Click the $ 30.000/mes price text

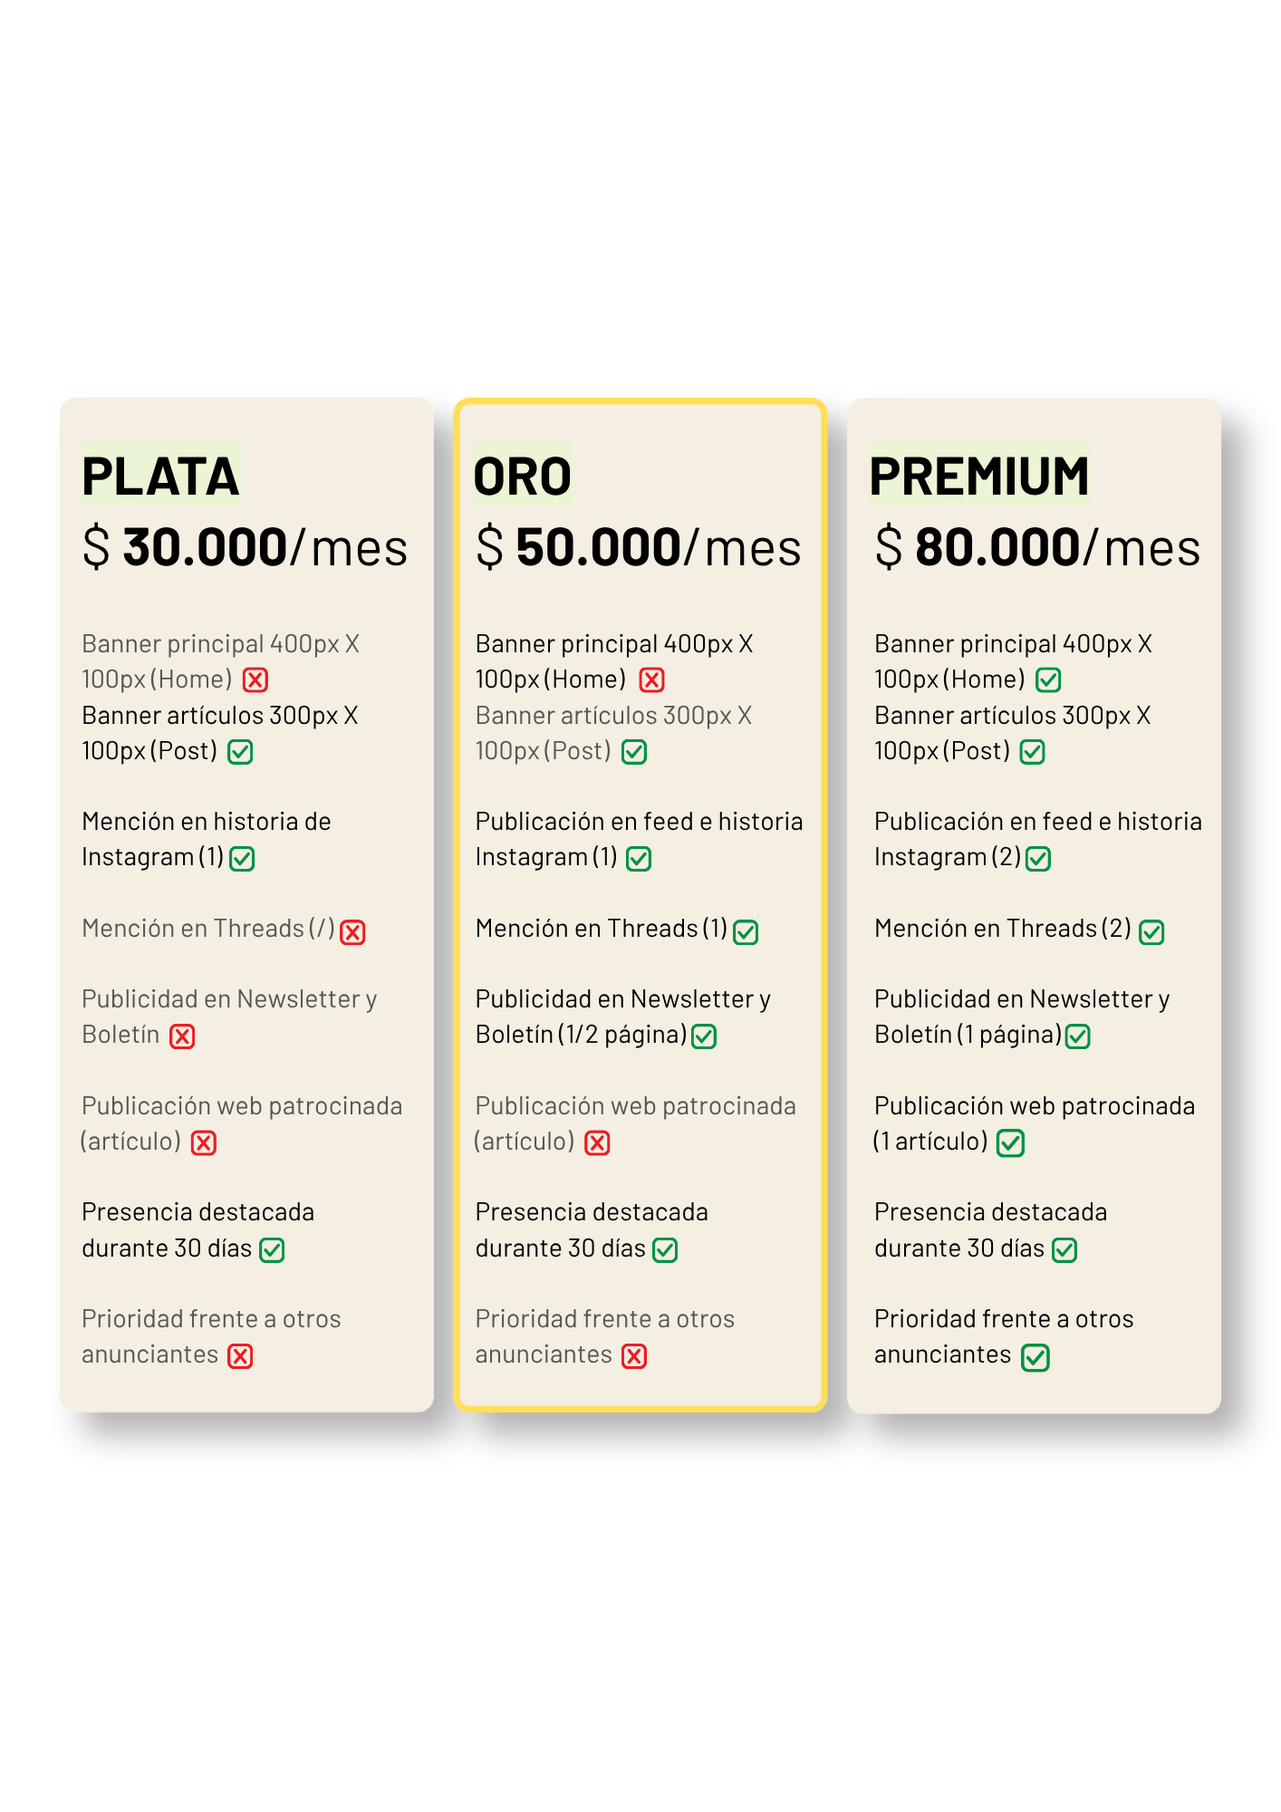click(x=245, y=547)
